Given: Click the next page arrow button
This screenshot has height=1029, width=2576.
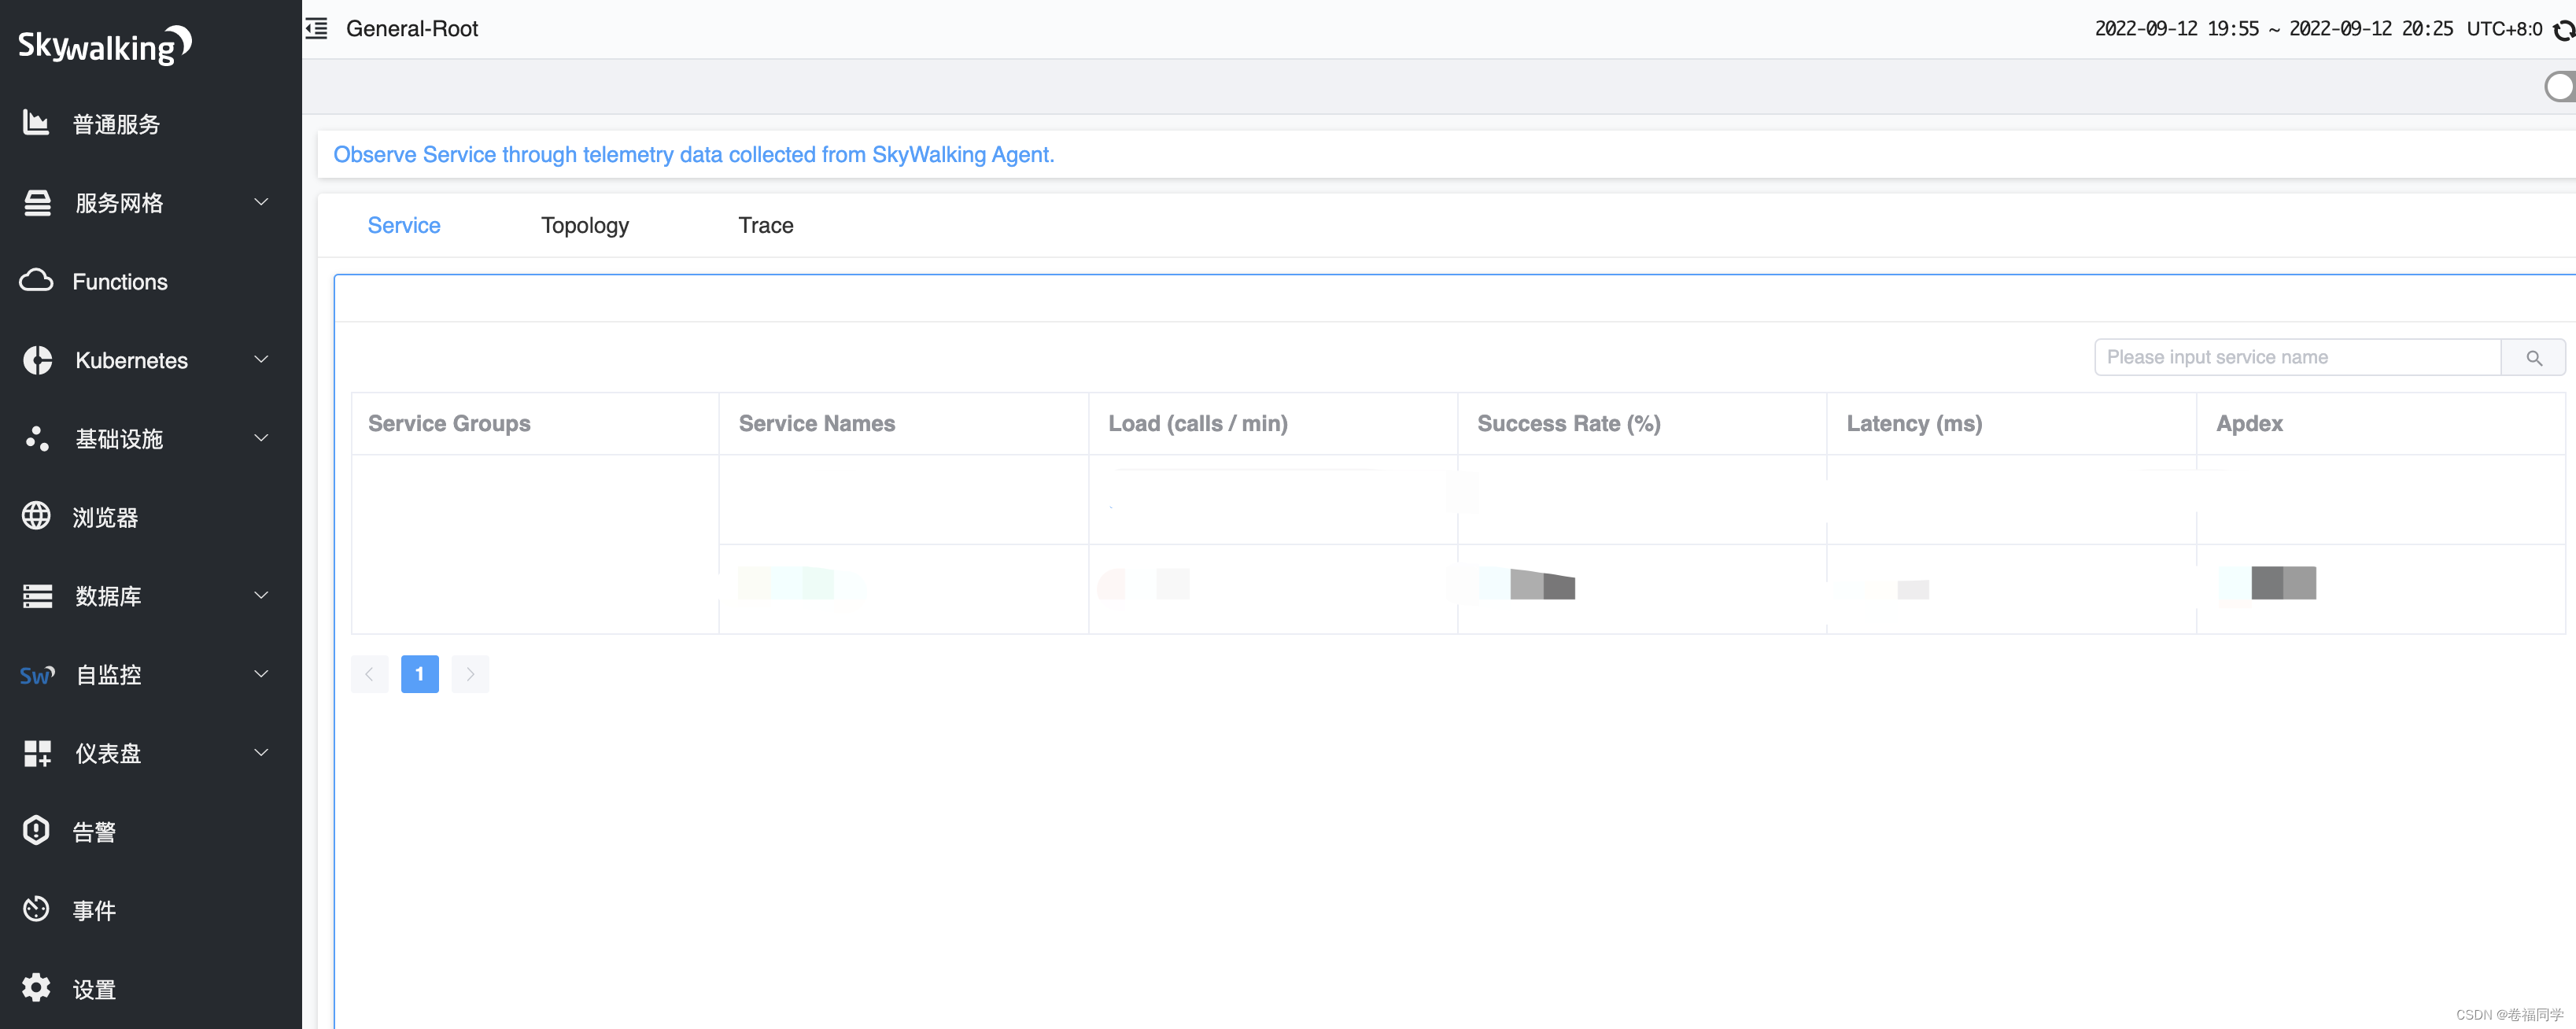Looking at the screenshot, I should tap(470, 674).
